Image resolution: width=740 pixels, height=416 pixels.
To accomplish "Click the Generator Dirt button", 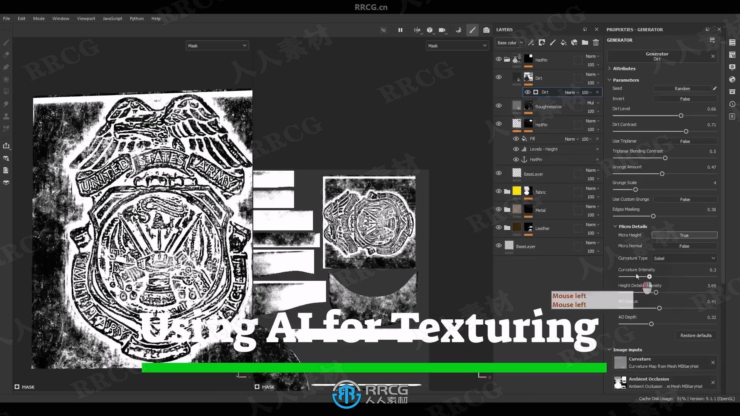I will pyautogui.click(x=657, y=56).
